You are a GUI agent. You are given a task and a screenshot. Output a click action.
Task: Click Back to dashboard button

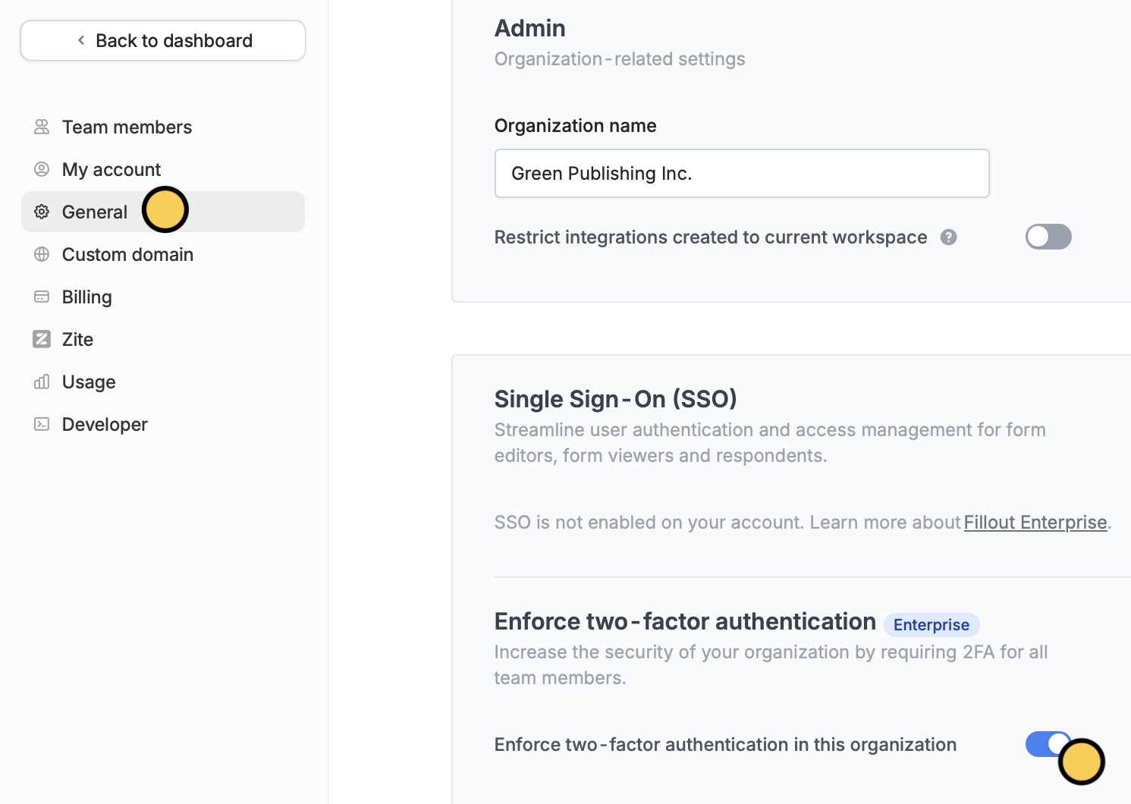pos(163,40)
